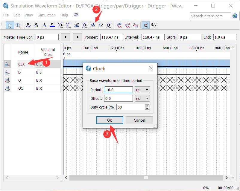Force selected signal High (1)
The height and width of the screenshot is (191, 240).
(44, 25)
